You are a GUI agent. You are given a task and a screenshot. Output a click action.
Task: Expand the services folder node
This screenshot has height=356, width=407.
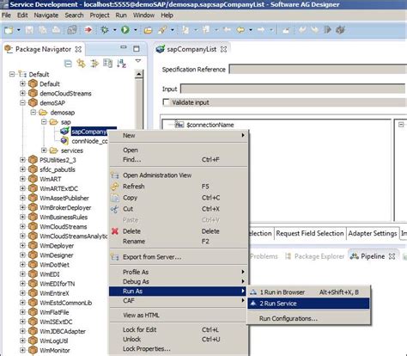click(44, 150)
